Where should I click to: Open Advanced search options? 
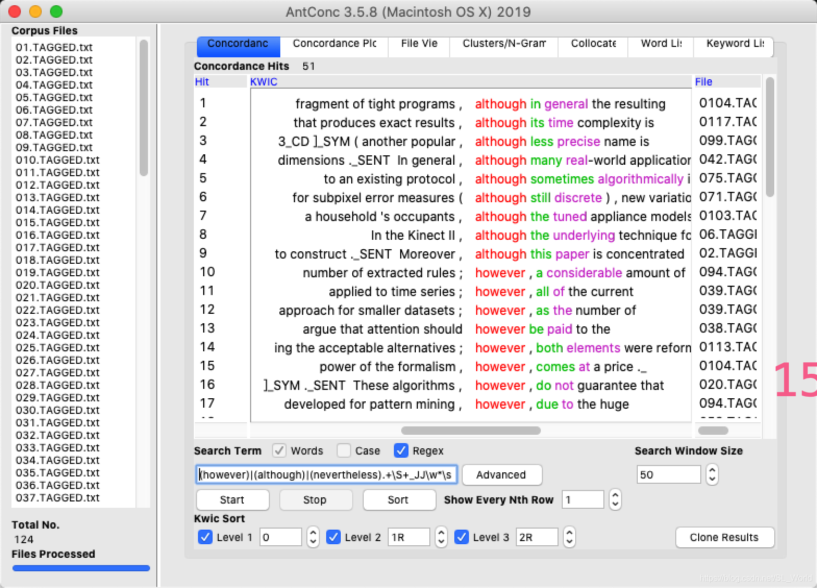(502, 475)
